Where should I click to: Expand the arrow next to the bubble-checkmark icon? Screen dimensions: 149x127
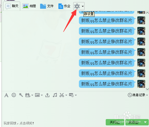coord(76,95)
